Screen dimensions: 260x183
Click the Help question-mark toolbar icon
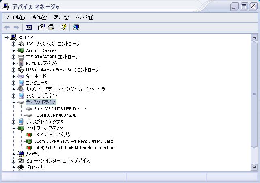(x=63, y=27)
